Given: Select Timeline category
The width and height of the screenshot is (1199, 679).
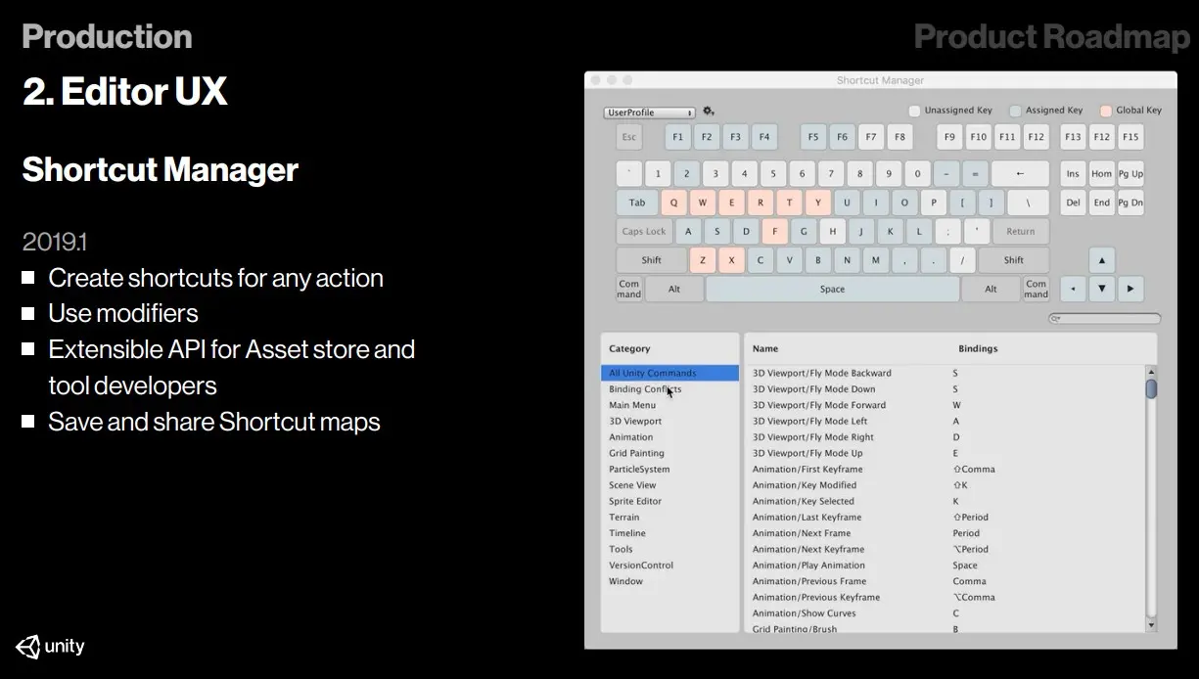Looking at the screenshot, I should (x=669, y=533).
